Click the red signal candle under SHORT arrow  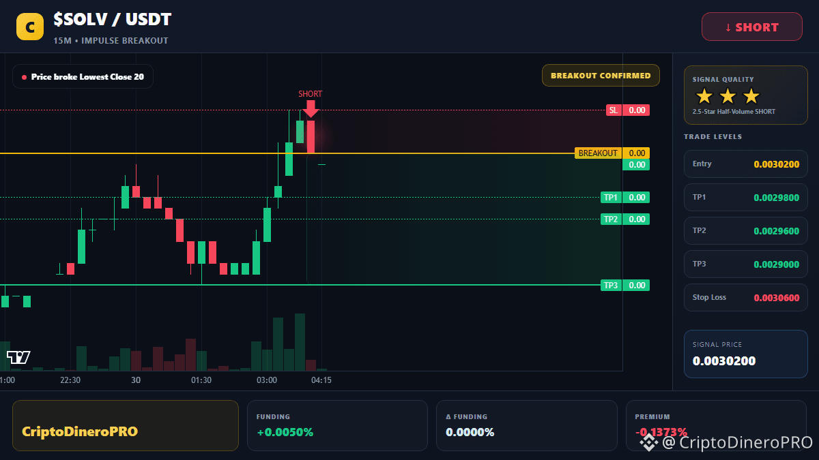311,136
